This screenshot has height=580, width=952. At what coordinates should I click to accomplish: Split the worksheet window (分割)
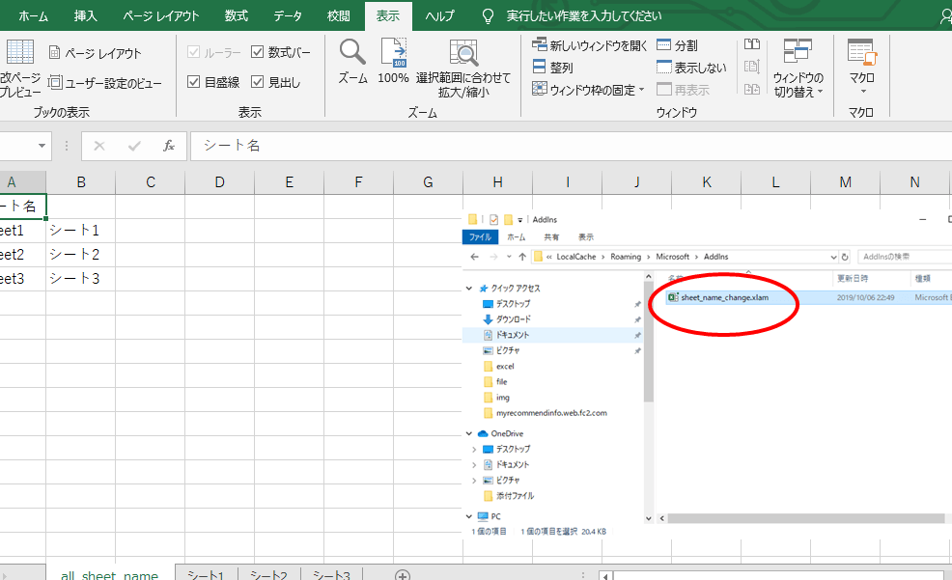(x=677, y=45)
